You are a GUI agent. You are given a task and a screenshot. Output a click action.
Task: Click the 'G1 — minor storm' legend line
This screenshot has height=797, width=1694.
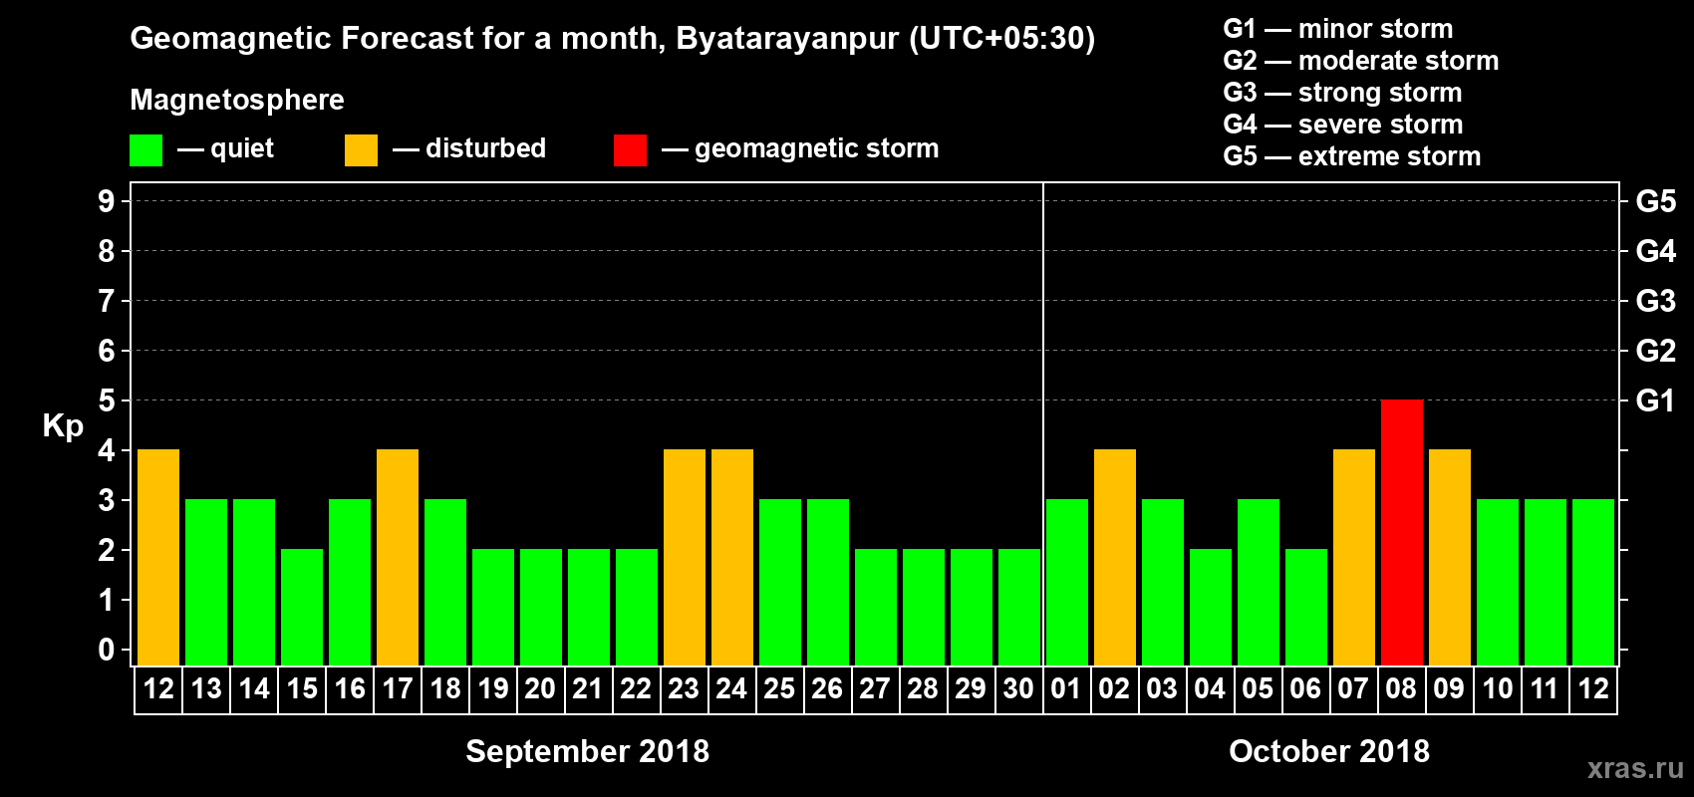point(1338,29)
